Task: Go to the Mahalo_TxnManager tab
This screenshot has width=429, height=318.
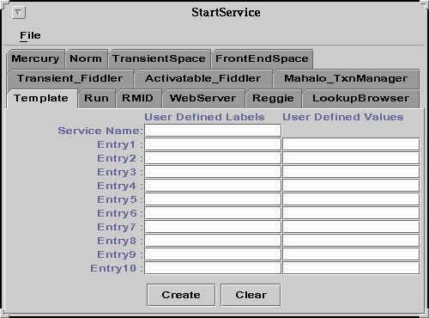Action: 346,78
